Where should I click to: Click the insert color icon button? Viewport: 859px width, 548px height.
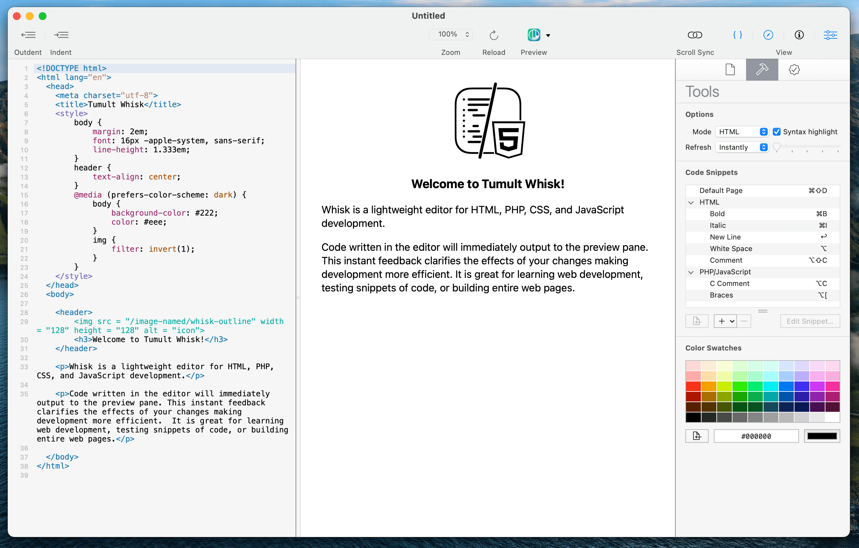[697, 436]
